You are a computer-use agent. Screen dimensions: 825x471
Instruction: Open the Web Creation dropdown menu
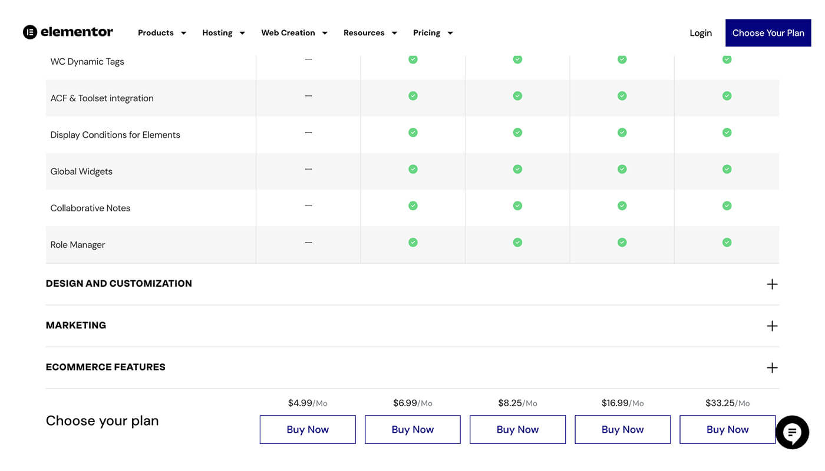pos(294,33)
